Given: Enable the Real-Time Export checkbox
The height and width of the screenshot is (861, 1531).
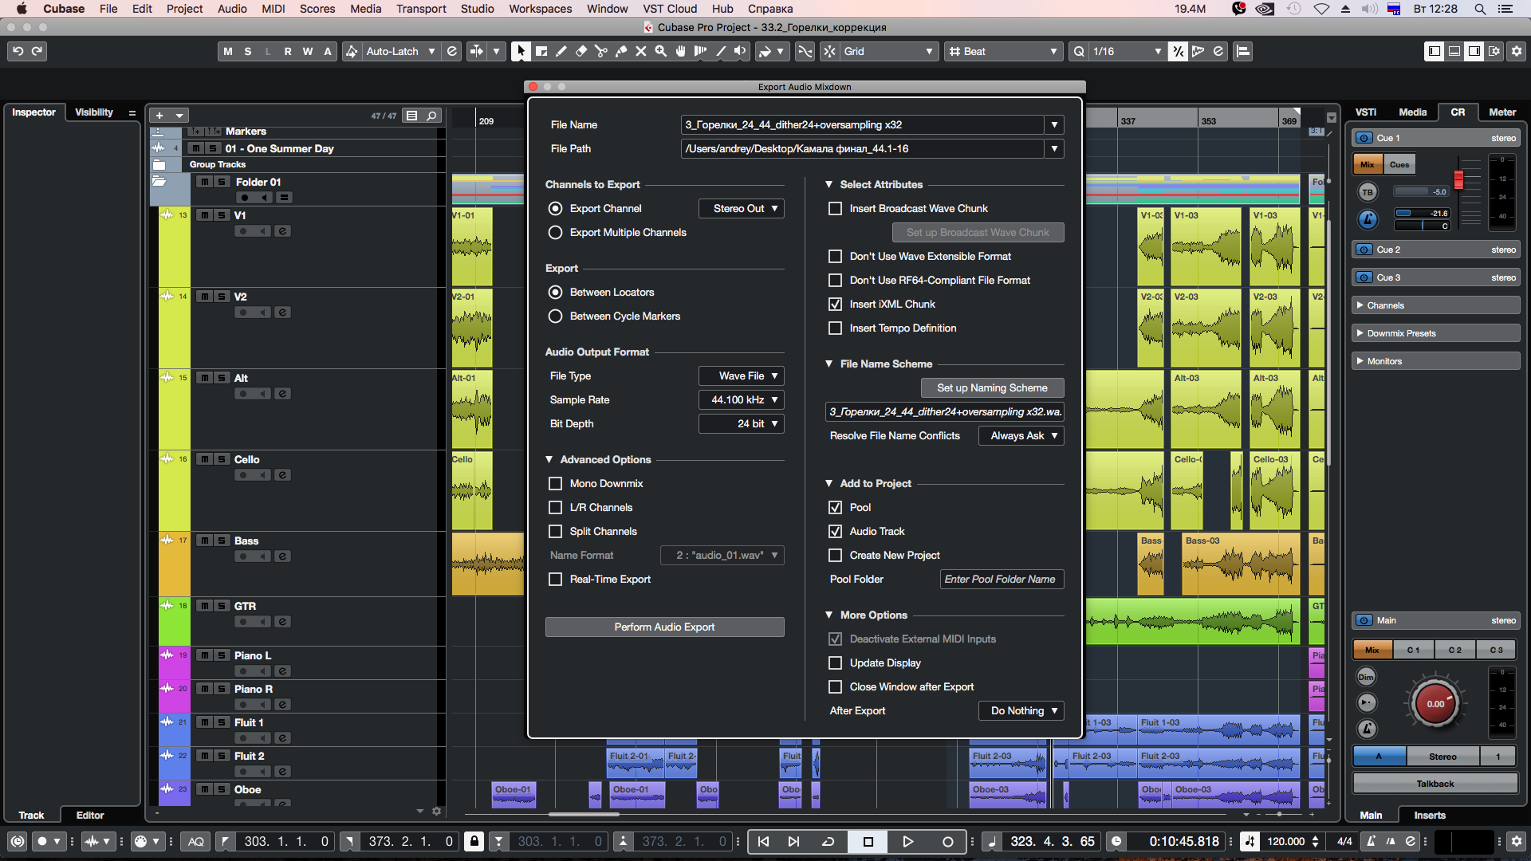Looking at the screenshot, I should [556, 579].
